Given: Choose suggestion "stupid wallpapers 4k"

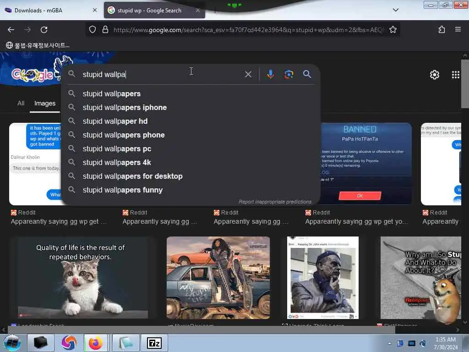Looking at the screenshot, I should [190, 163].
